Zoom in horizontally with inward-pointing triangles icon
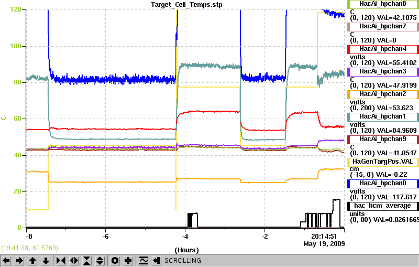Viewport: 419px width, 267px height. (x=61, y=261)
